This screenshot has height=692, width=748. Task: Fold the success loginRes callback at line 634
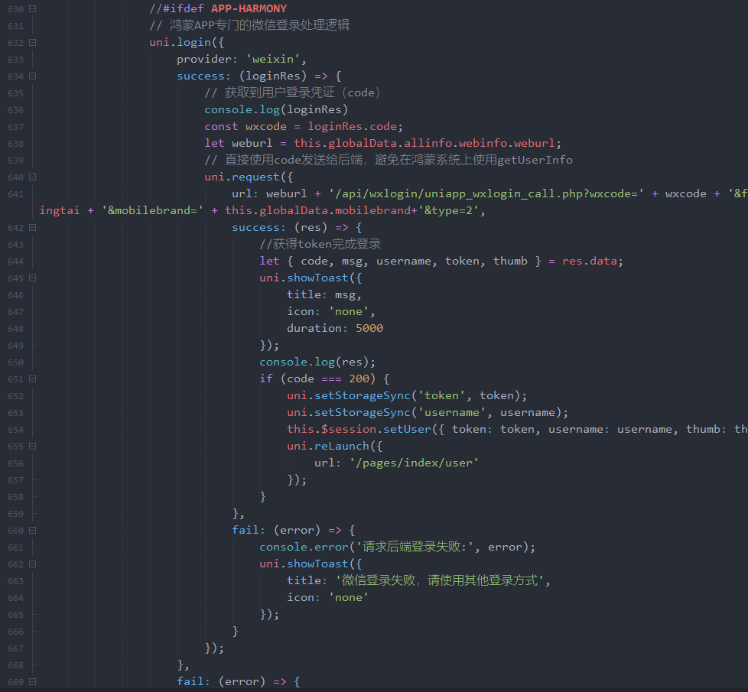pos(32,76)
